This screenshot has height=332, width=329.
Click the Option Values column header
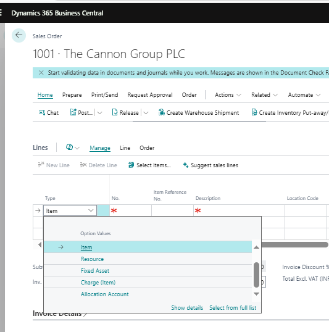(95, 233)
